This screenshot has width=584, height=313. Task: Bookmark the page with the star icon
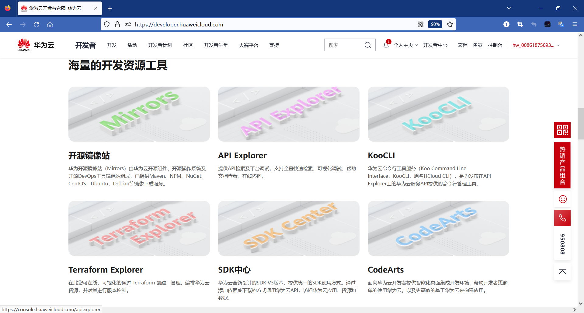(450, 24)
